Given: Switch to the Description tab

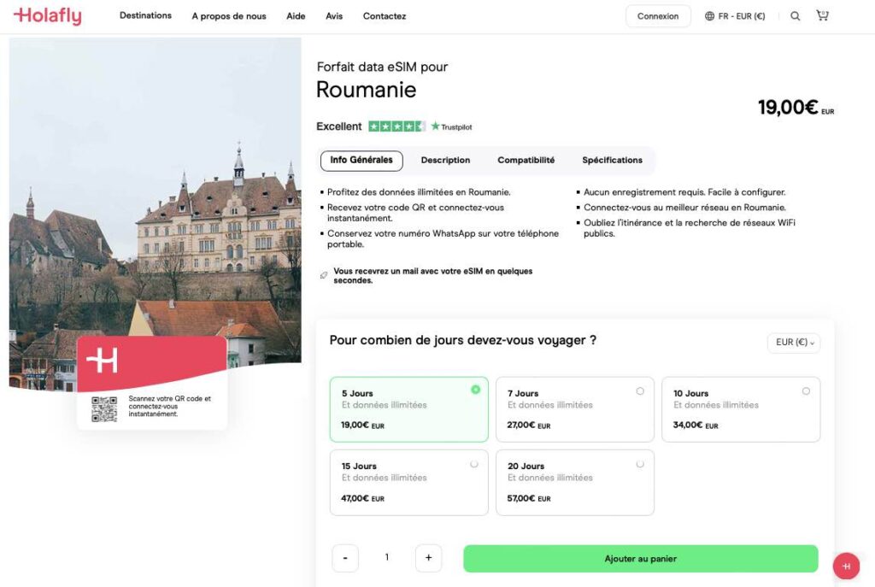Looking at the screenshot, I should pyautogui.click(x=443, y=160).
